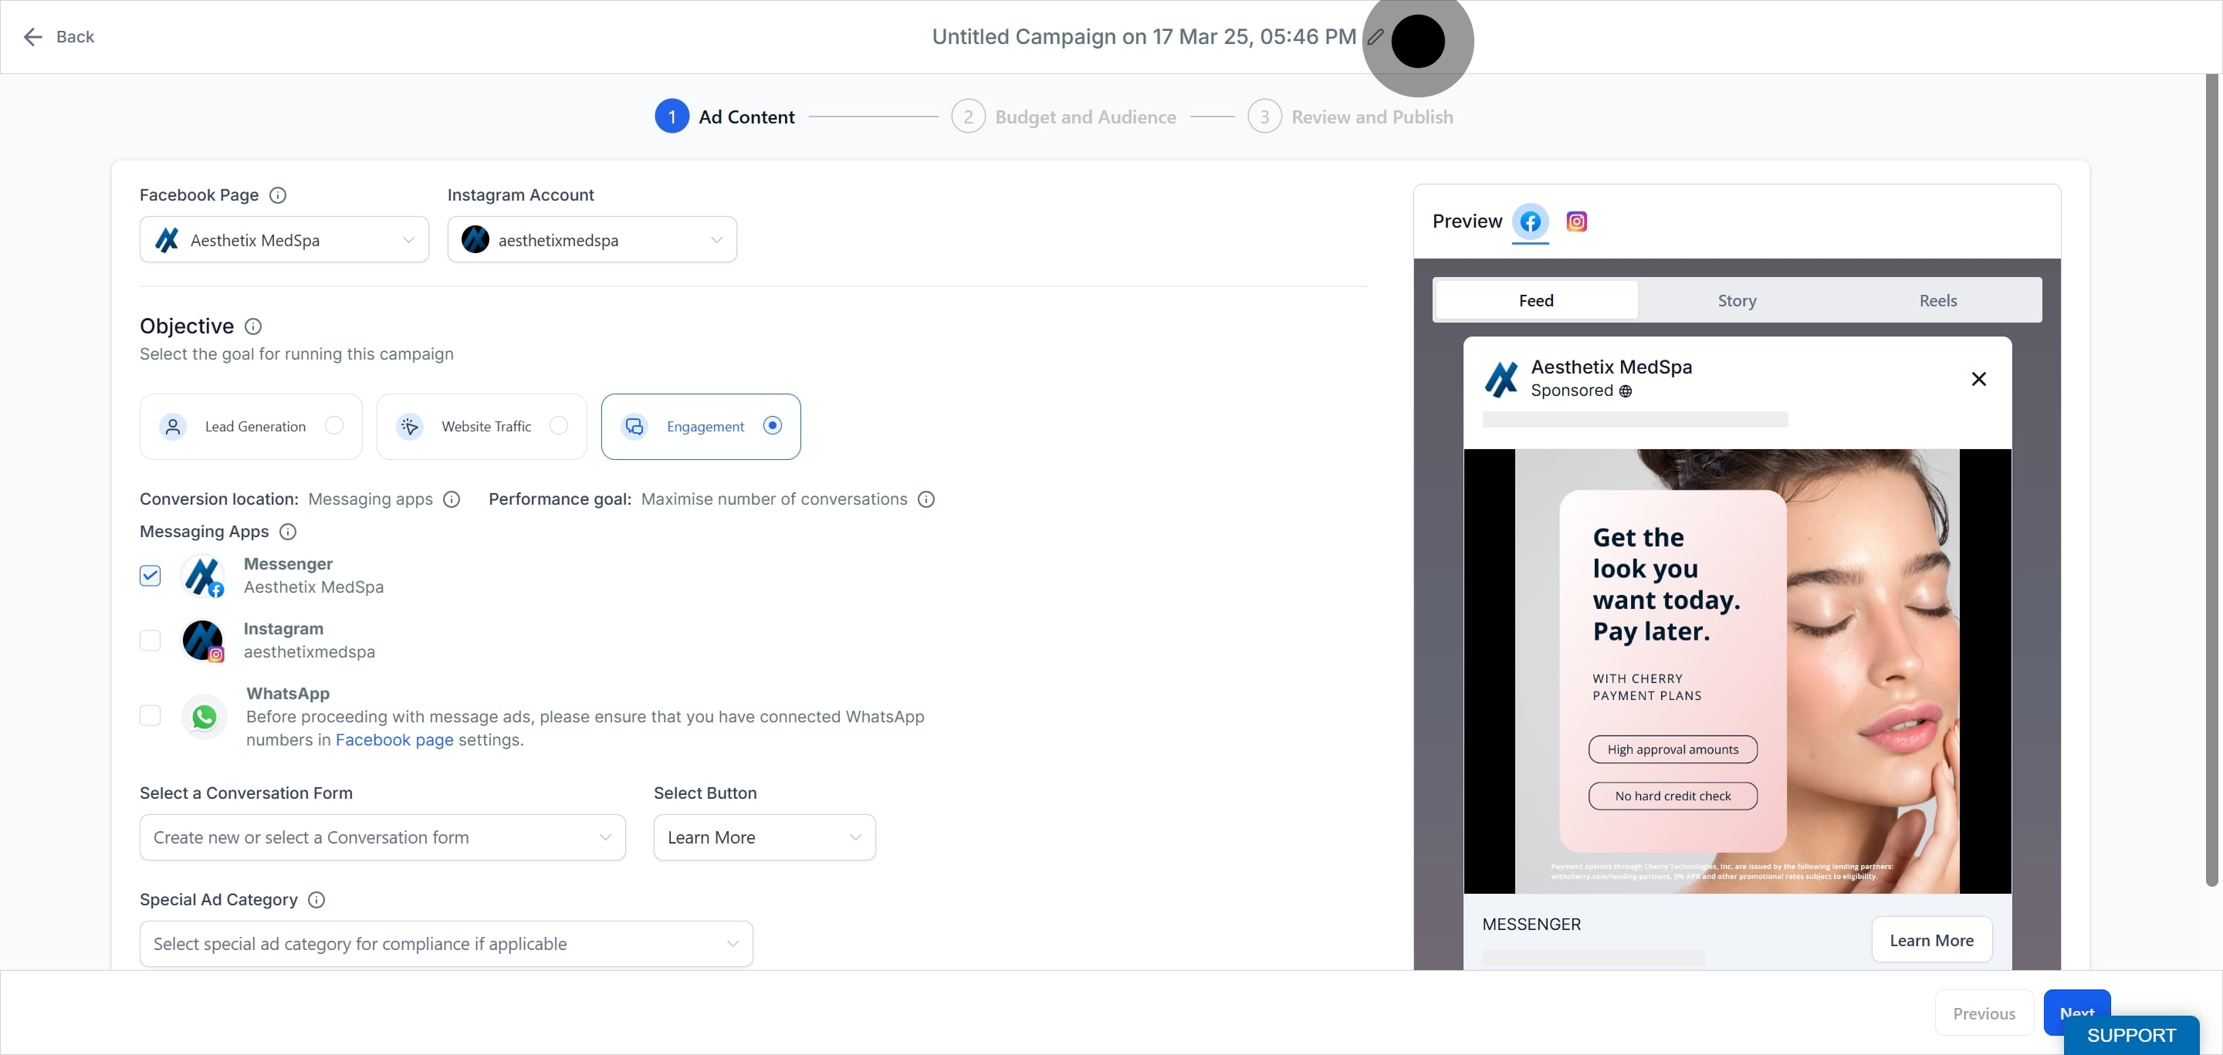The width and height of the screenshot is (2223, 1055).
Task: Uncheck the Messenger messaging app checkbox
Action: coord(151,576)
